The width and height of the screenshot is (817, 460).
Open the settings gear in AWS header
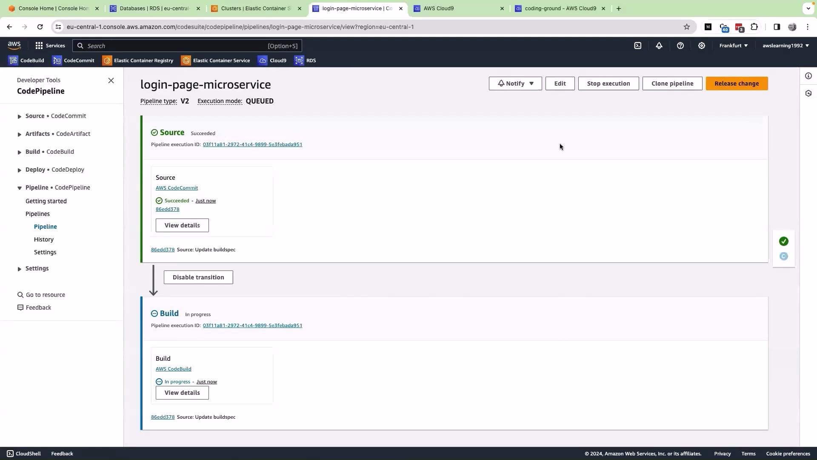(701, 46)
